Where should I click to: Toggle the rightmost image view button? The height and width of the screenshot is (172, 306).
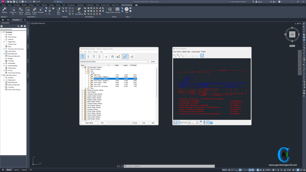click(212, 122)
